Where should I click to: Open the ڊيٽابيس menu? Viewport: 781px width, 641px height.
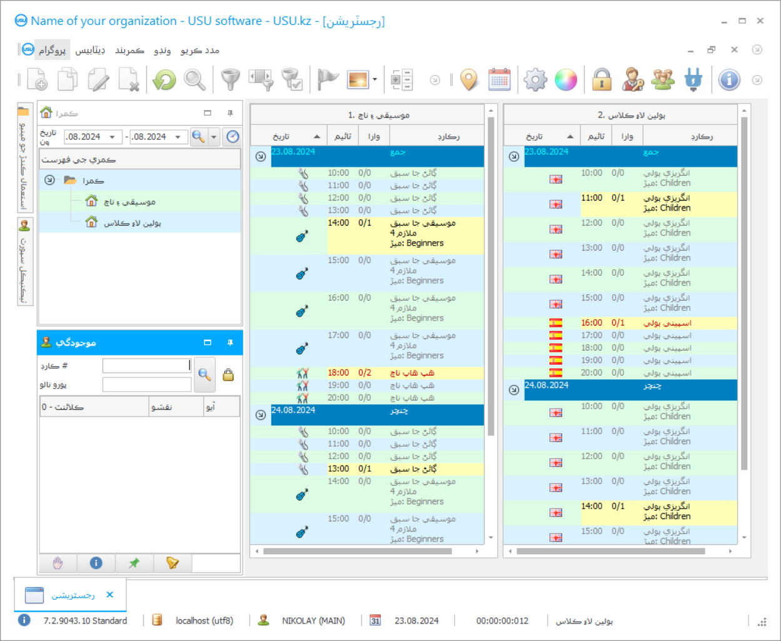(x=90, y=50)
